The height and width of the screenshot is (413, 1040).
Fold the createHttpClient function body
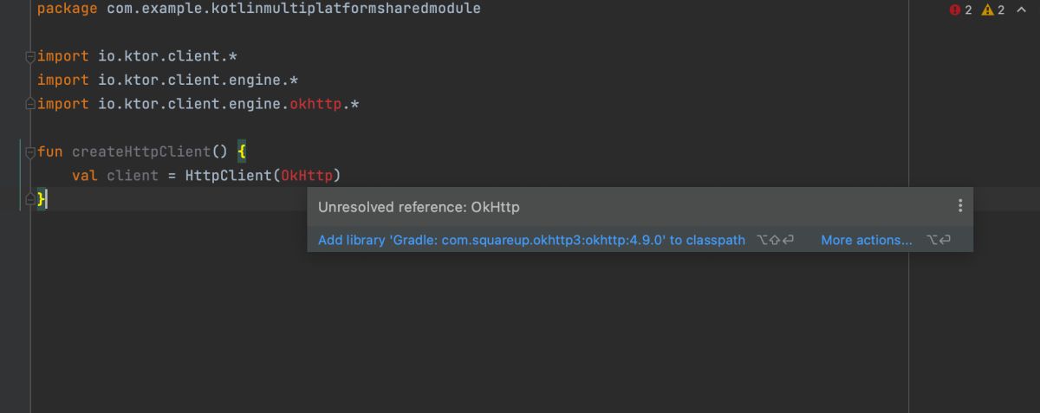[x=30, y=152]
